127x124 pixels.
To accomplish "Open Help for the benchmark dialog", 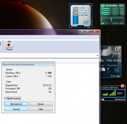I will [x=41, y=109].
